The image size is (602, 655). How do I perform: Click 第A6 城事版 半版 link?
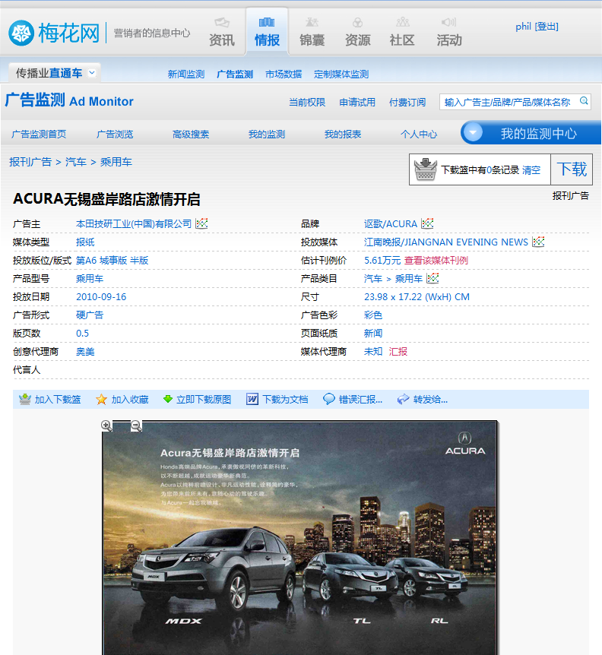pos(112,261)
